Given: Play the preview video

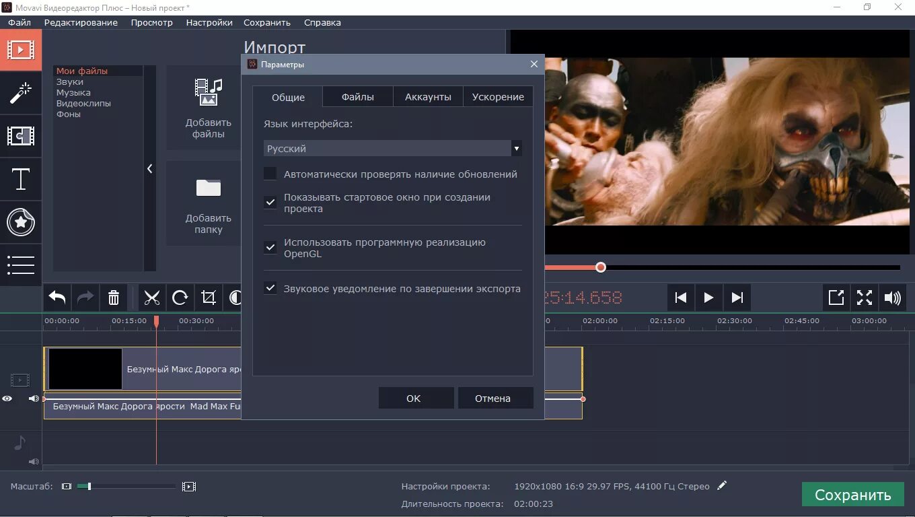Looking at the screenshot, I should click(x=708, y=298).
